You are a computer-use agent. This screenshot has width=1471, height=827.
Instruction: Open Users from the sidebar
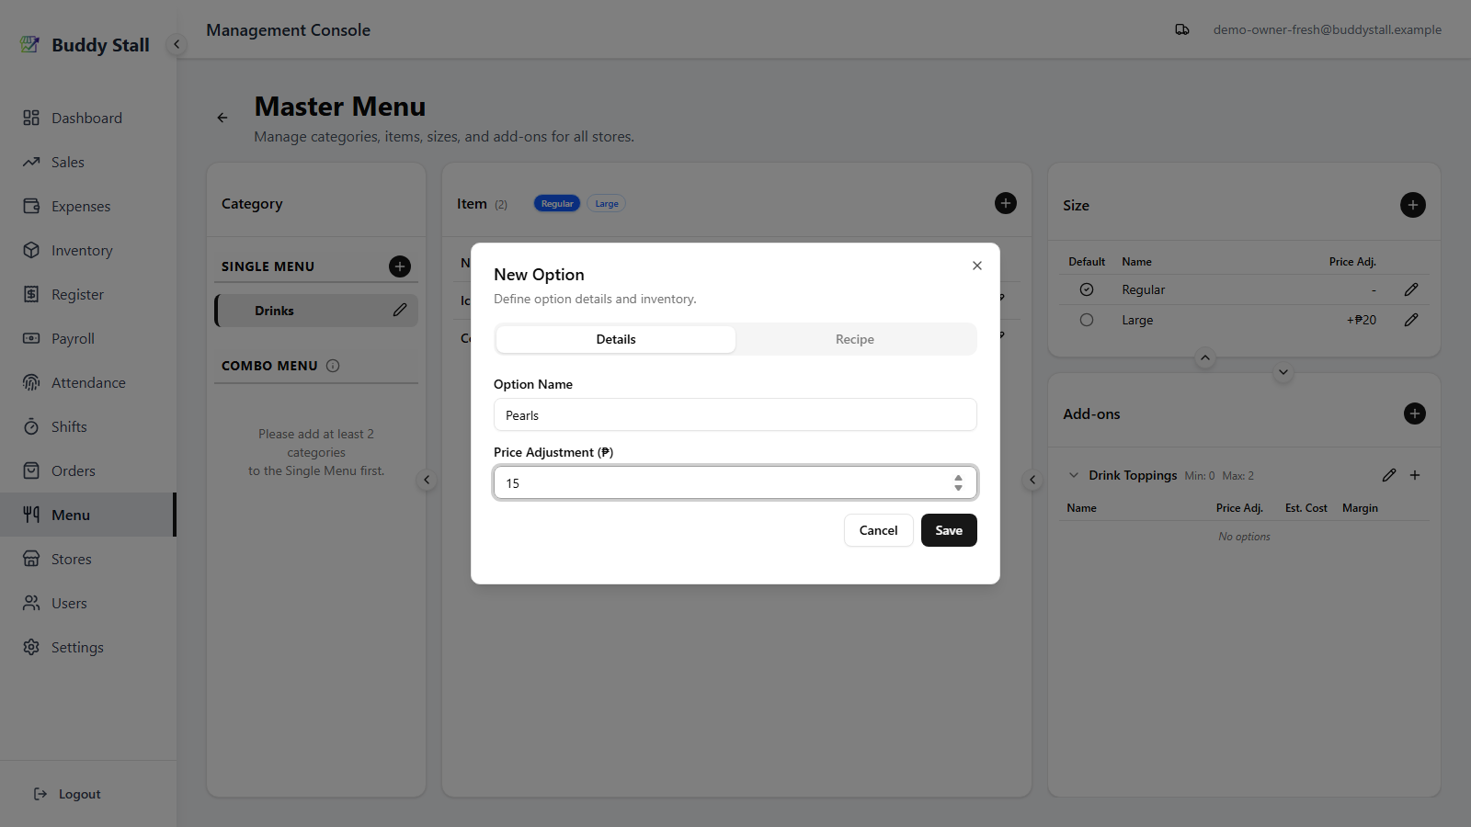[87, 603]
